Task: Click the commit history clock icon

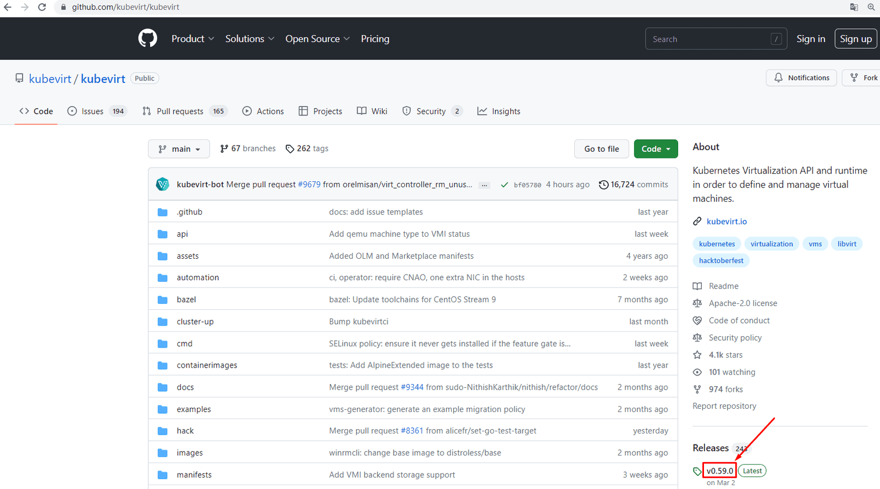Action: click(x=603, y=185)
